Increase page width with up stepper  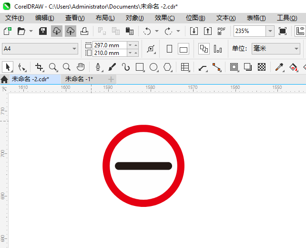(136, 45)
